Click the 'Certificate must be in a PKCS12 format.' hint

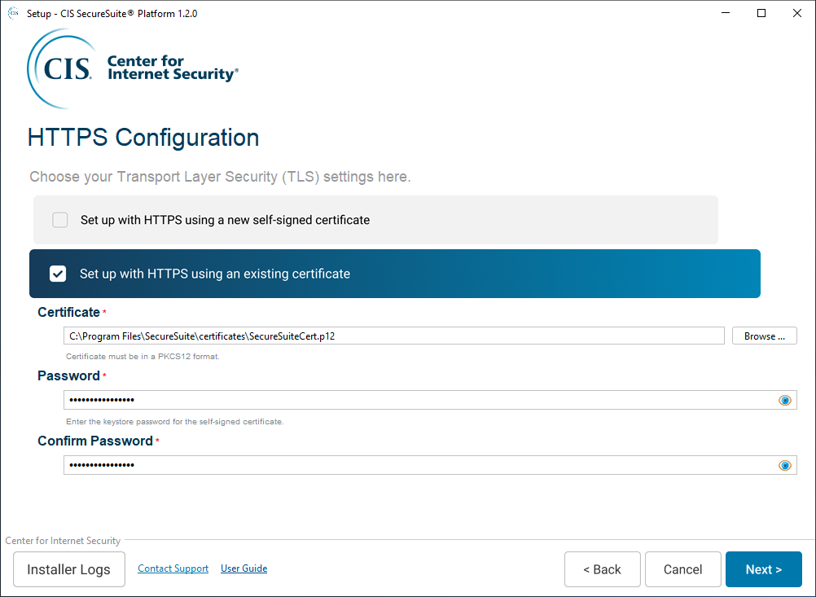tap(143, 357)
